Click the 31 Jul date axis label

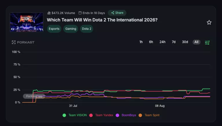point(73,106)
